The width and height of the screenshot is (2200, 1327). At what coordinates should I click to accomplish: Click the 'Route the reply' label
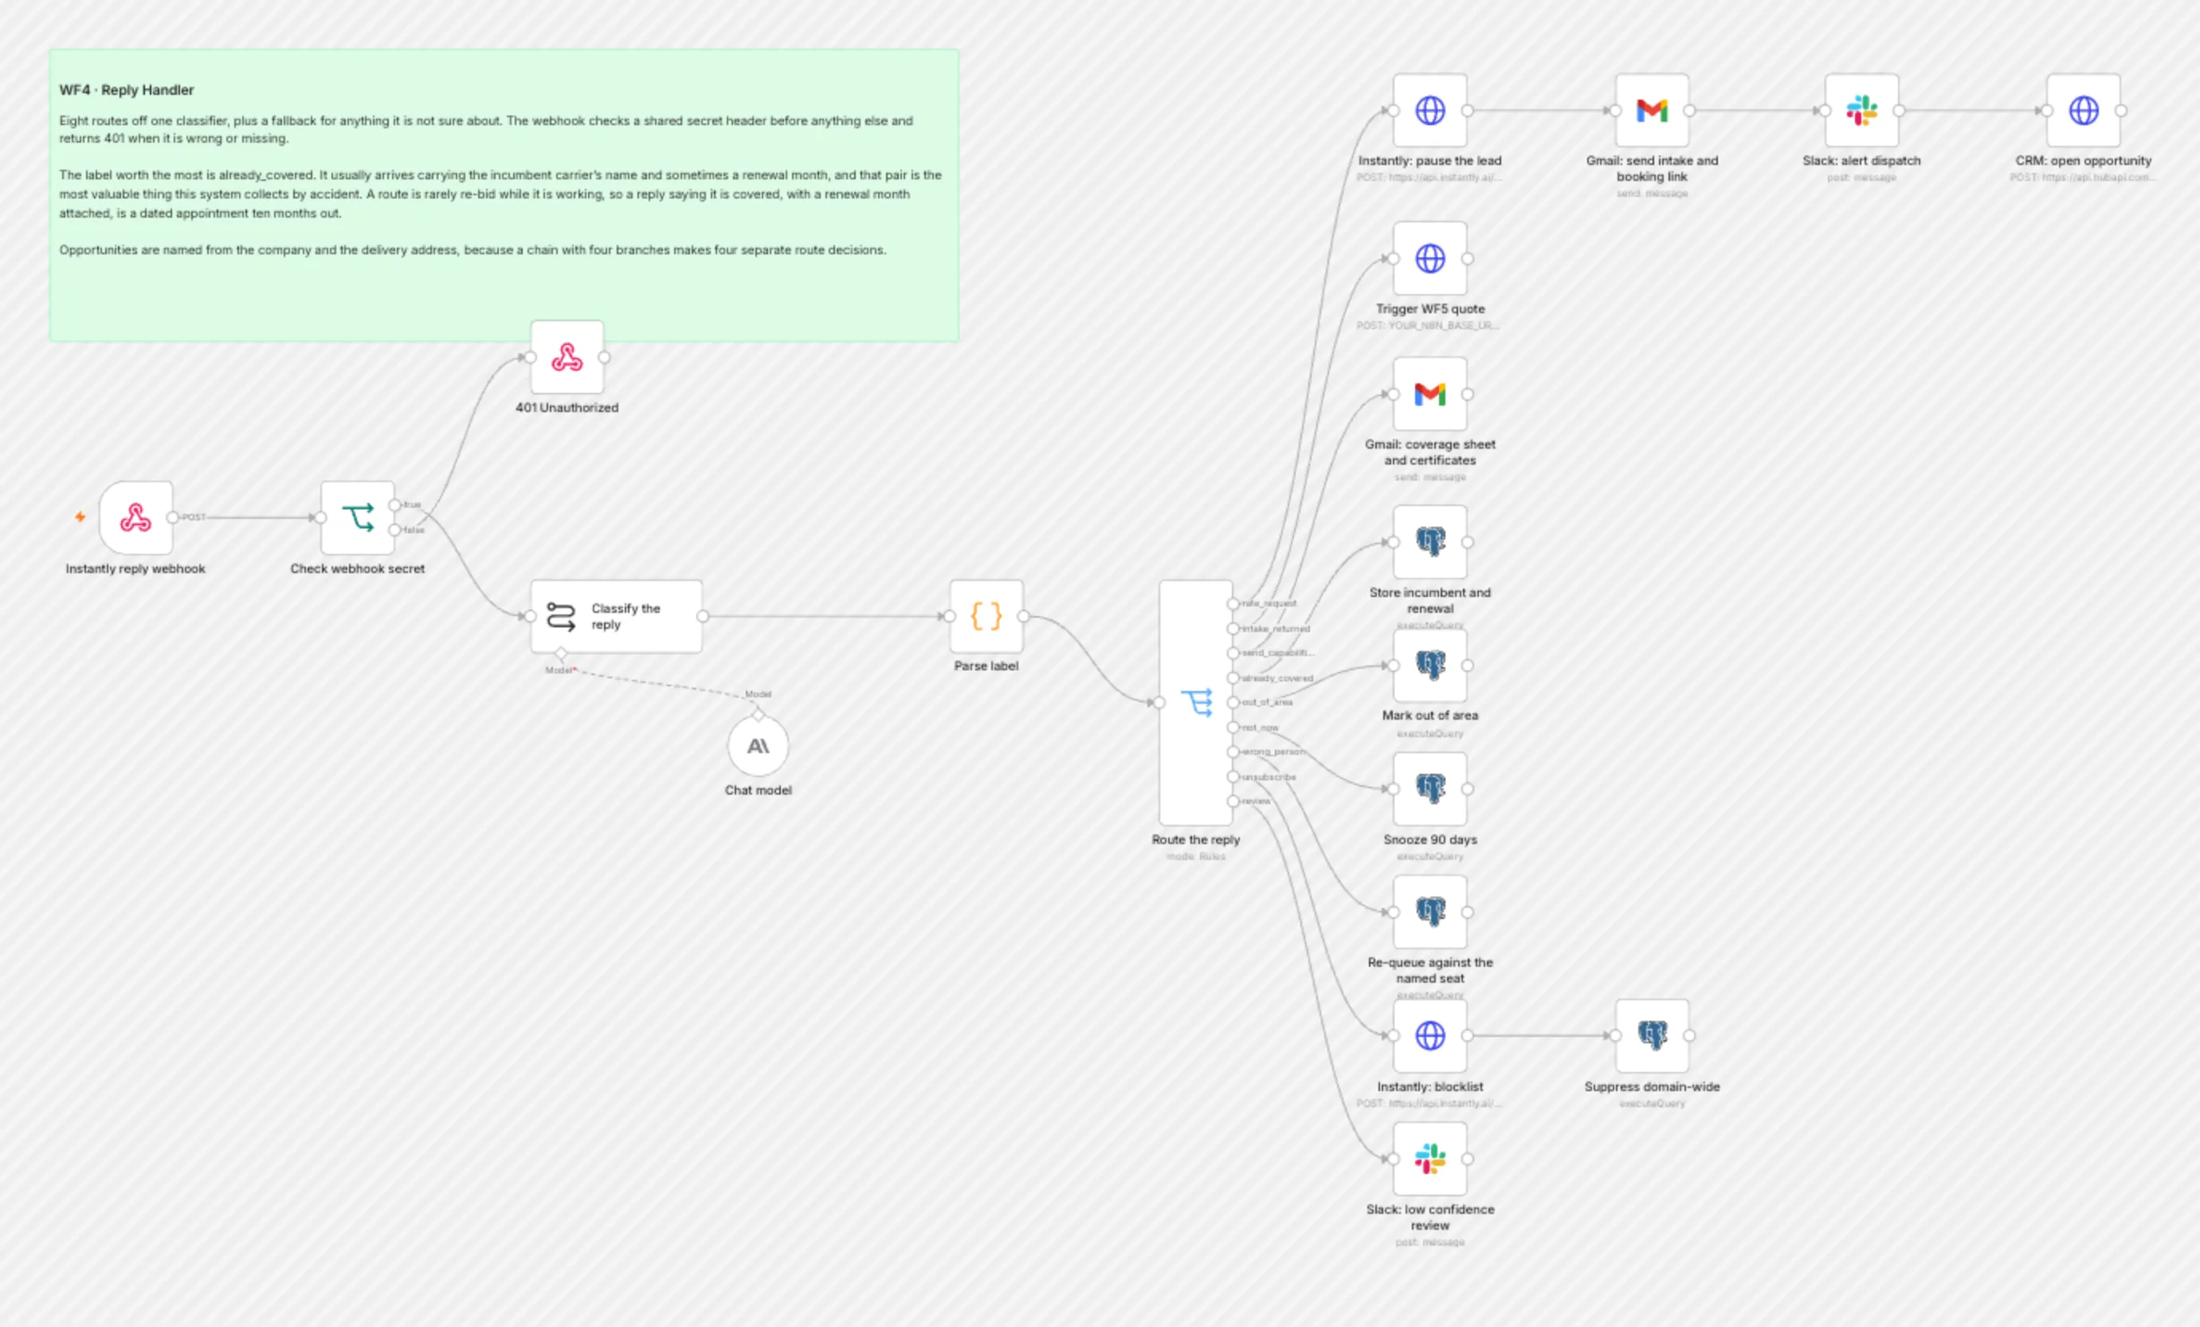(x=1195, y=839)
